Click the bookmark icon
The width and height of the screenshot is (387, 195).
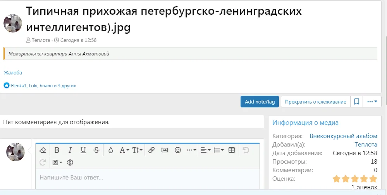[357, 102]
